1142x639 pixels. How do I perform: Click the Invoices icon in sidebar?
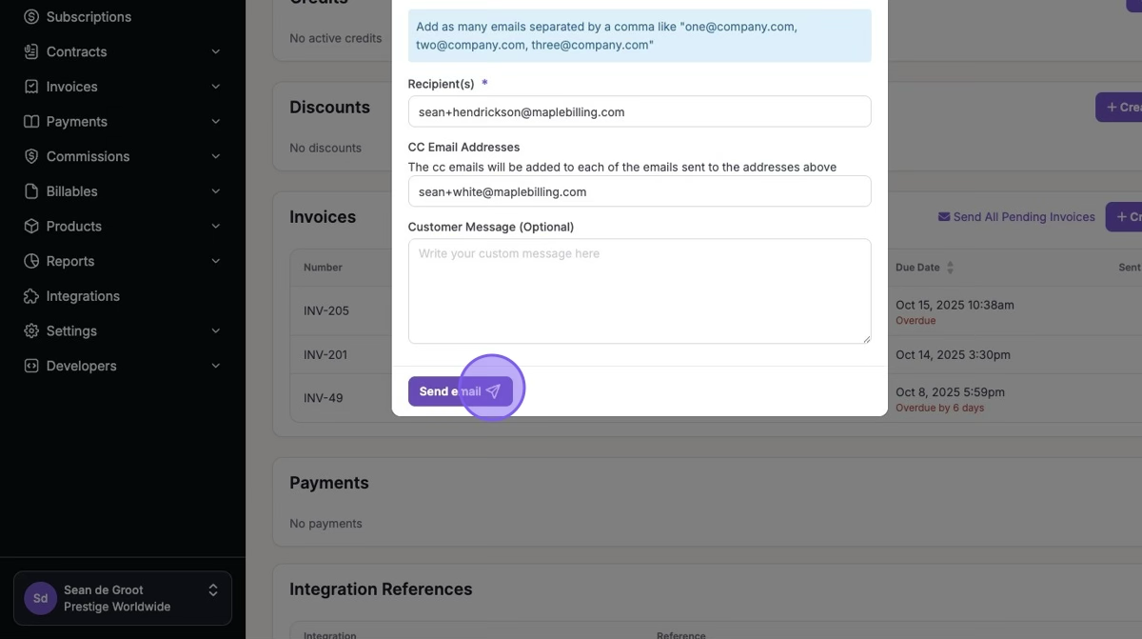click(x=31, y=87)
